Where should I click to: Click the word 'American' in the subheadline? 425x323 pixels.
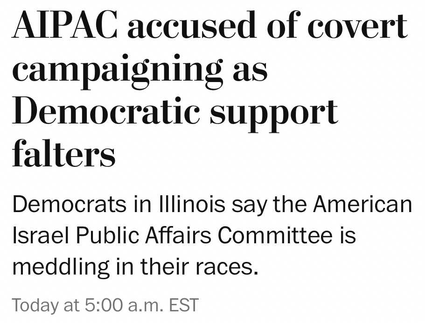(362, 205)
